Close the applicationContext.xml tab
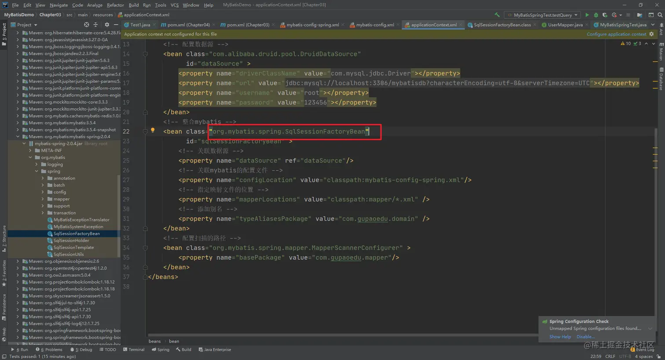This screenshot has height=360, width=665. click(461, 25)
